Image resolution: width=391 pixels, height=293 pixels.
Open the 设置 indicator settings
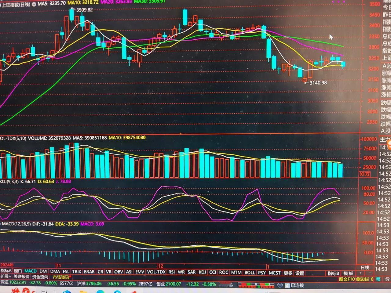click(300, 273)
